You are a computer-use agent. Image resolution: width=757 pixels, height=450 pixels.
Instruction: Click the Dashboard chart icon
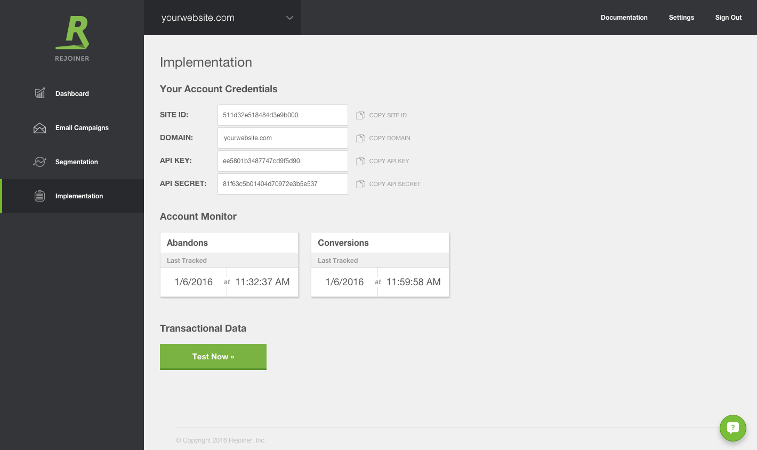click(40, 93)
